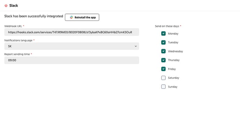Click the Reinstall the app button label
Screen dimensions: 240x140
pos(85,17)
